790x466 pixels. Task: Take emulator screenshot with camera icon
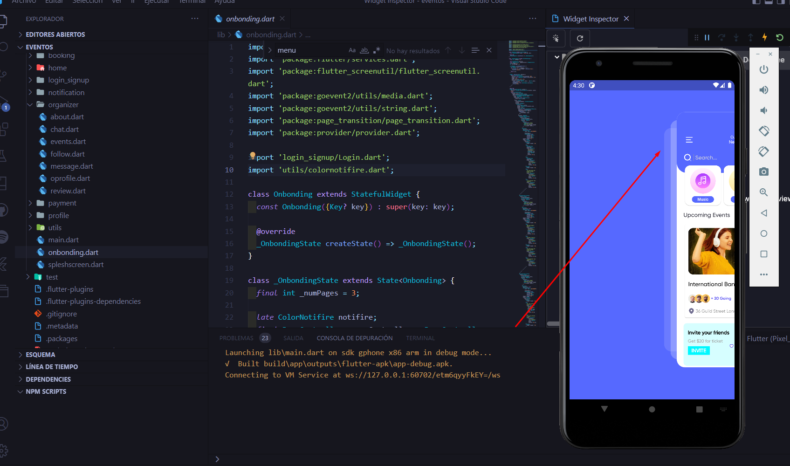763,172
